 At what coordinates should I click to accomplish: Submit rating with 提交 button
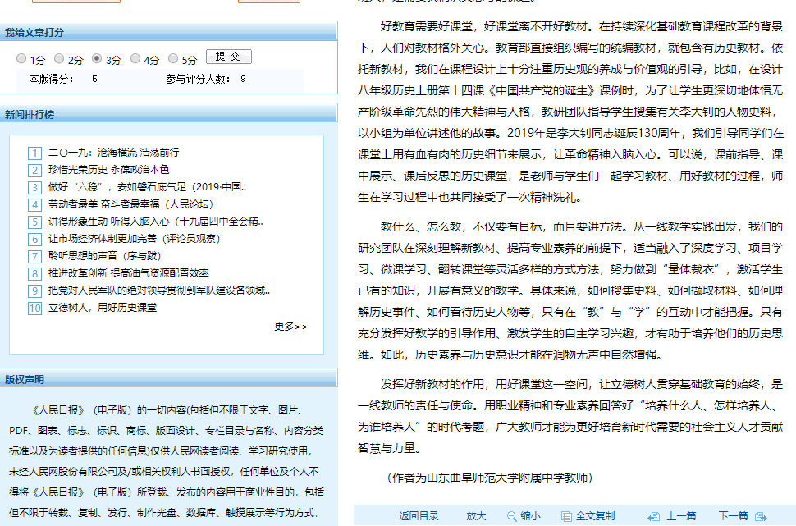point(228,57)
